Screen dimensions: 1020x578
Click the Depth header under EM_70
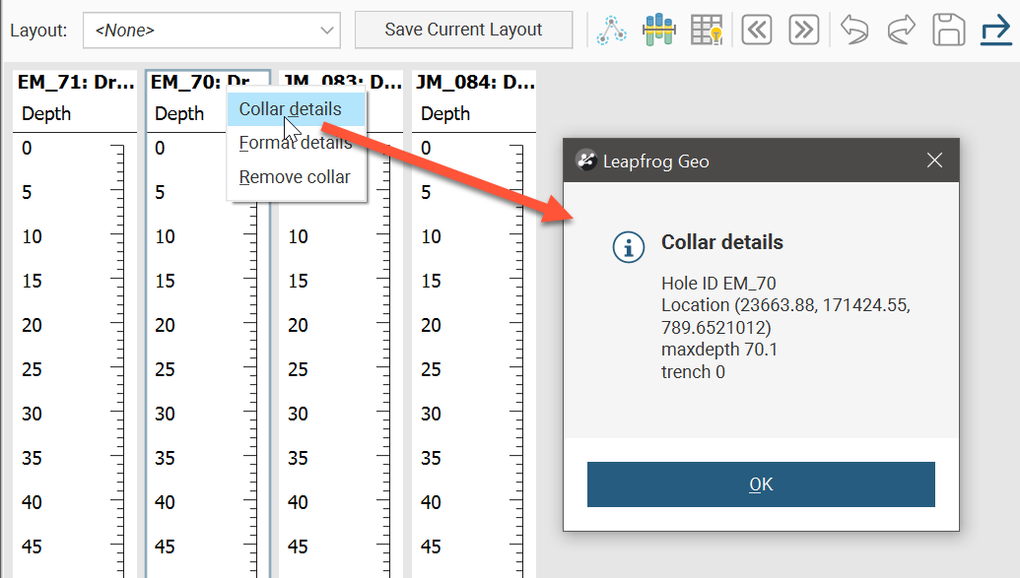tap(179, 114)
